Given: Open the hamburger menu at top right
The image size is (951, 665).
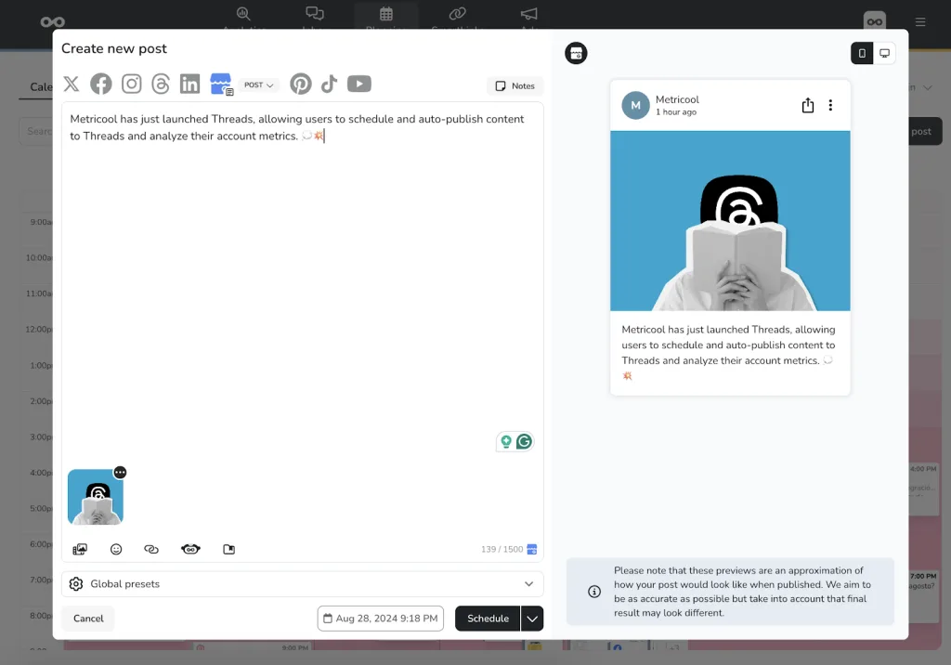Looking at the screenshot, I should click(x=920, y=22).
